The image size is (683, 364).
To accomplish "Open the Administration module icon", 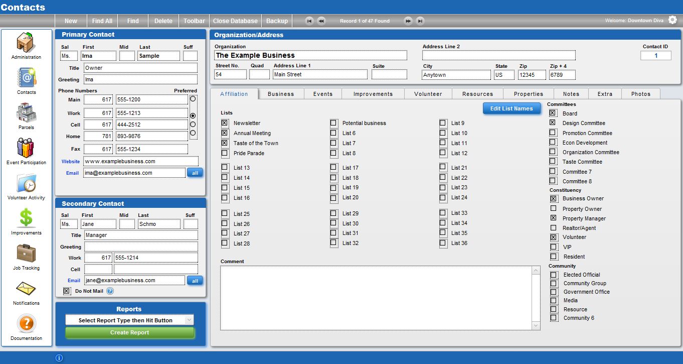I will point(26,43).
